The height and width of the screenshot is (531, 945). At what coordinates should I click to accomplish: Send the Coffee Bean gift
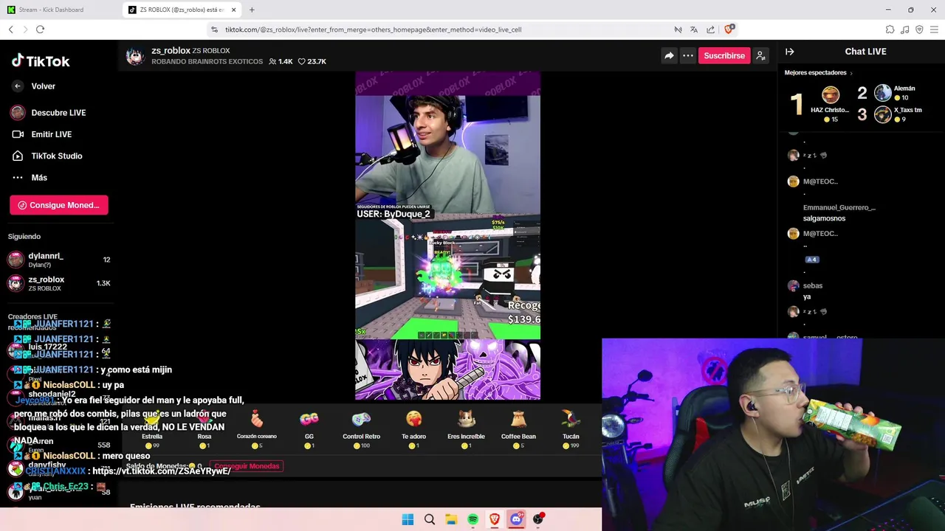tap(519, 428)
